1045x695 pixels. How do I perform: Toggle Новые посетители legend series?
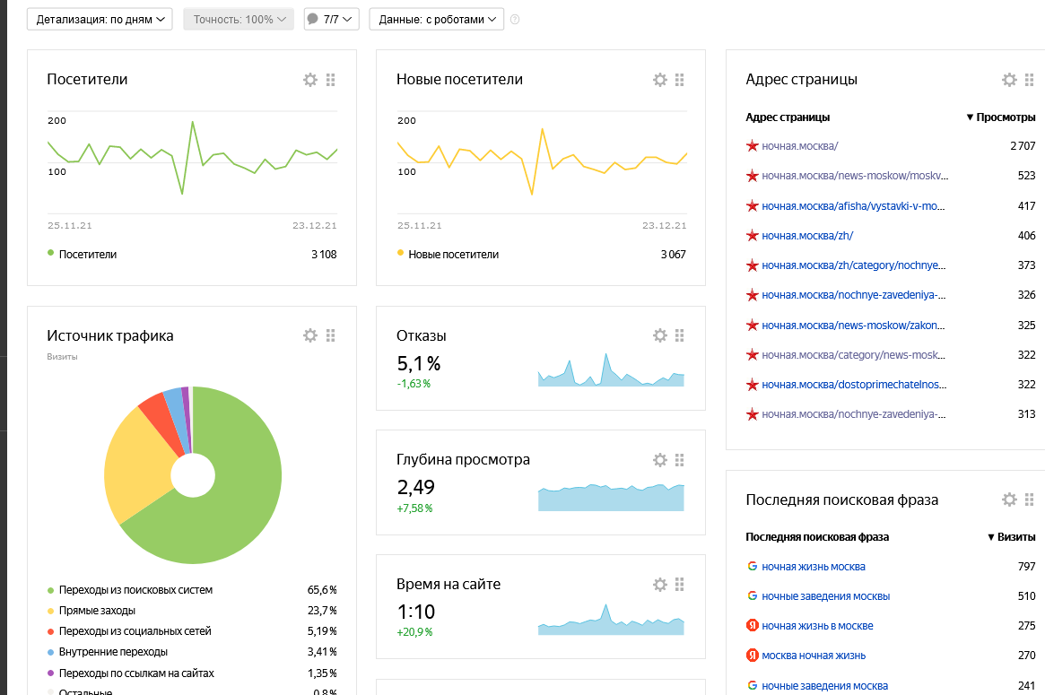pyautogui.click(x=448, y=254)
